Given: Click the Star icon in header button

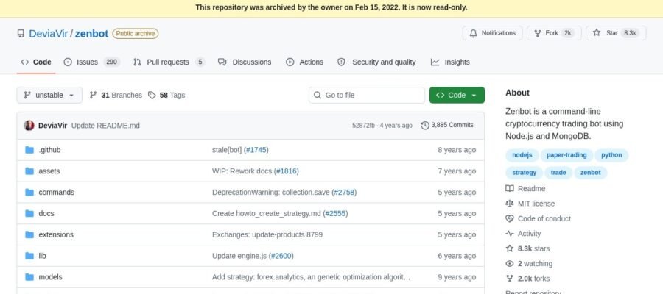Looking at the screenshot, I should [597, 33].
